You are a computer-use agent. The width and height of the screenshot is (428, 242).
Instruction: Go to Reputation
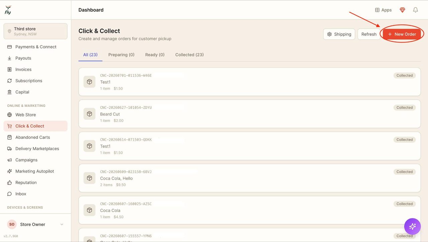(35, 183)
